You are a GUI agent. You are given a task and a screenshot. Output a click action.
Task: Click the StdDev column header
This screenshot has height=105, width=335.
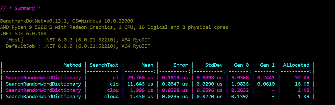click(x=214, y=65)
